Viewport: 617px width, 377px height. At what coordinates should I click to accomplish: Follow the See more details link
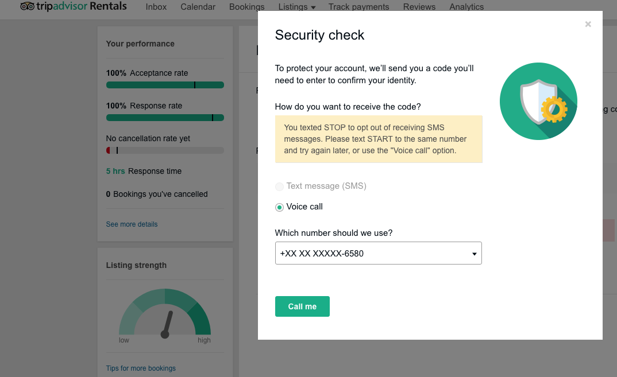click(132, 224)
